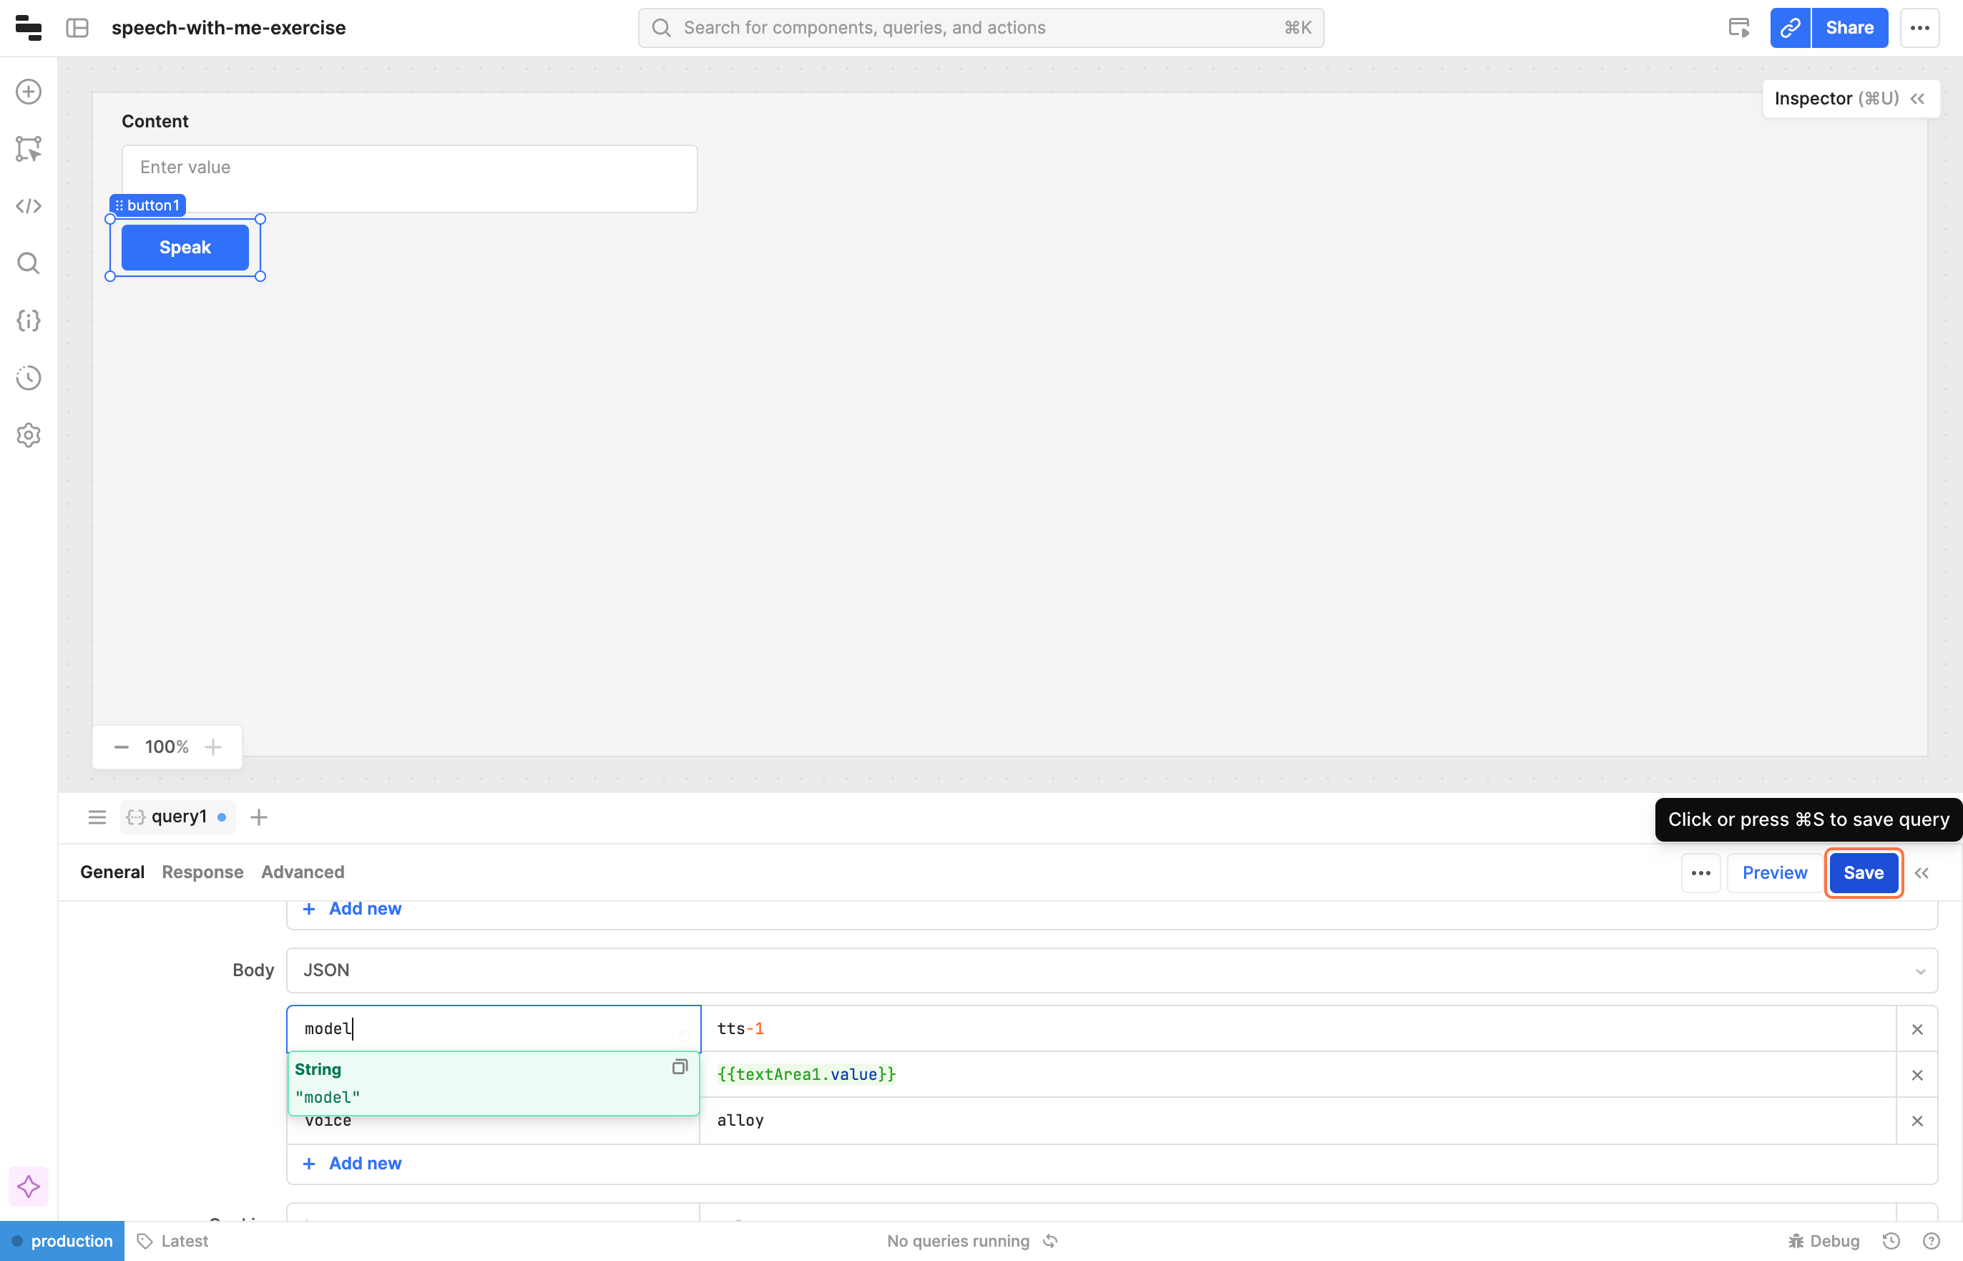Toggle the left panel layout icon
This screenshot has width=1963, height=1261.
tap(77, 28)
